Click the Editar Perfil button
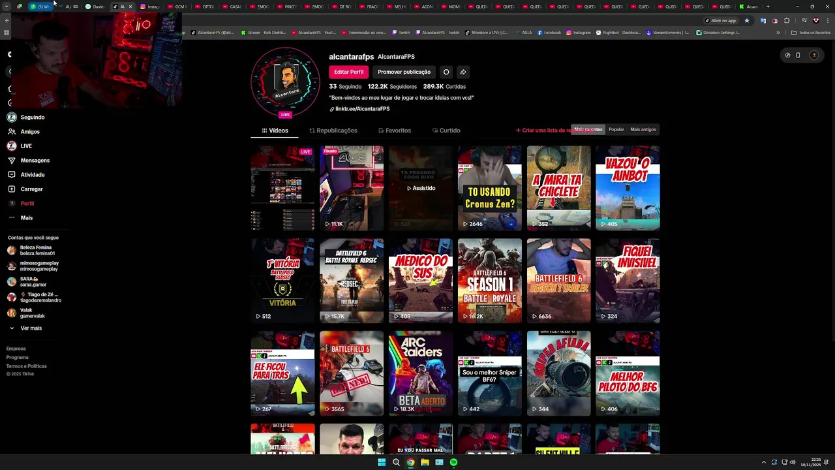This screenshot has height=470, width=835. coord(348,72)
